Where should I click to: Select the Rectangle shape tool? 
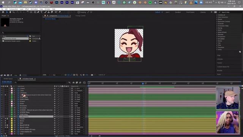click(x=35, y=12)
